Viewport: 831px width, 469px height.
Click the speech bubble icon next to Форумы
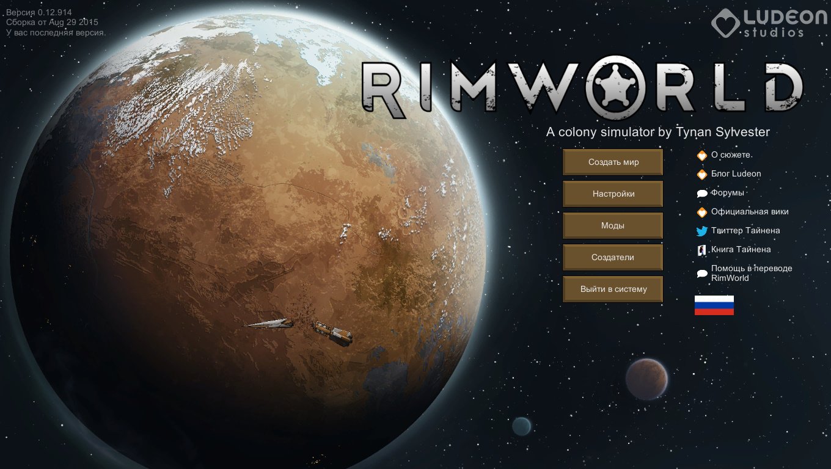click(x=702, y=194)
